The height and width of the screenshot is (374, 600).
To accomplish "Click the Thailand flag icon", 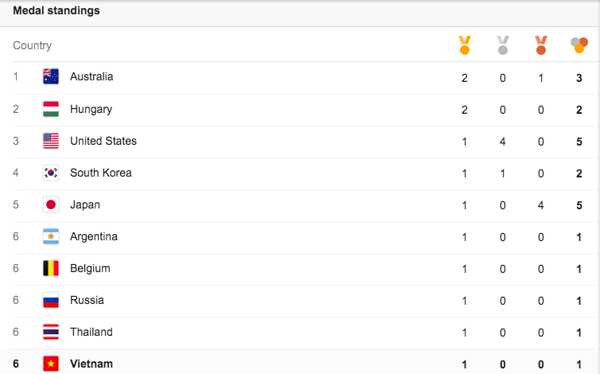I will 51,332.
